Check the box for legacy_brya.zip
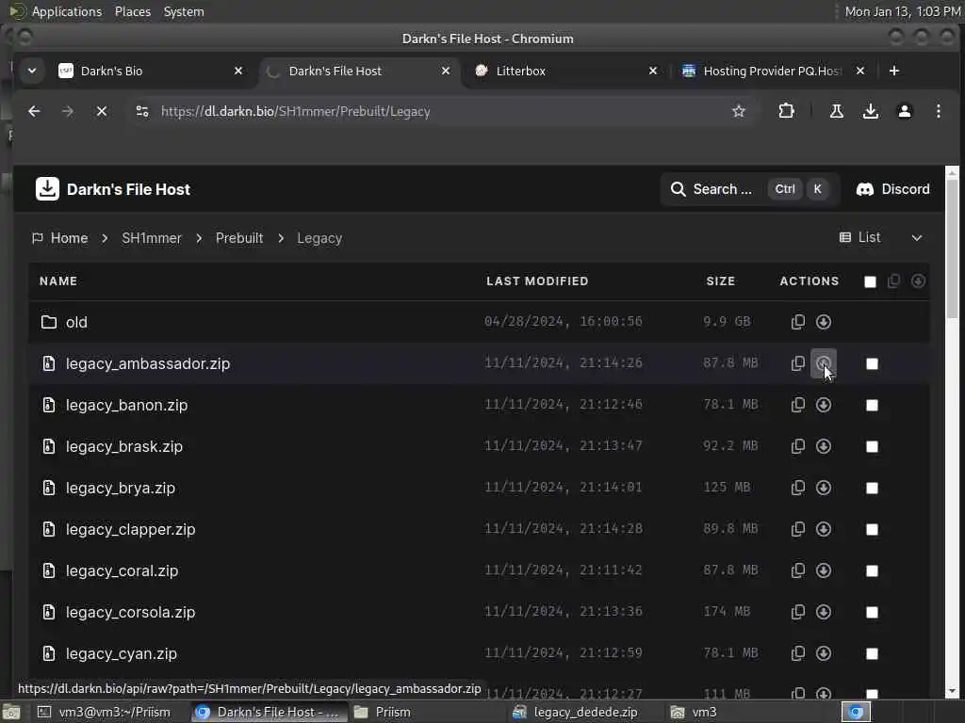Screen dimensions: 965x723 872,488
